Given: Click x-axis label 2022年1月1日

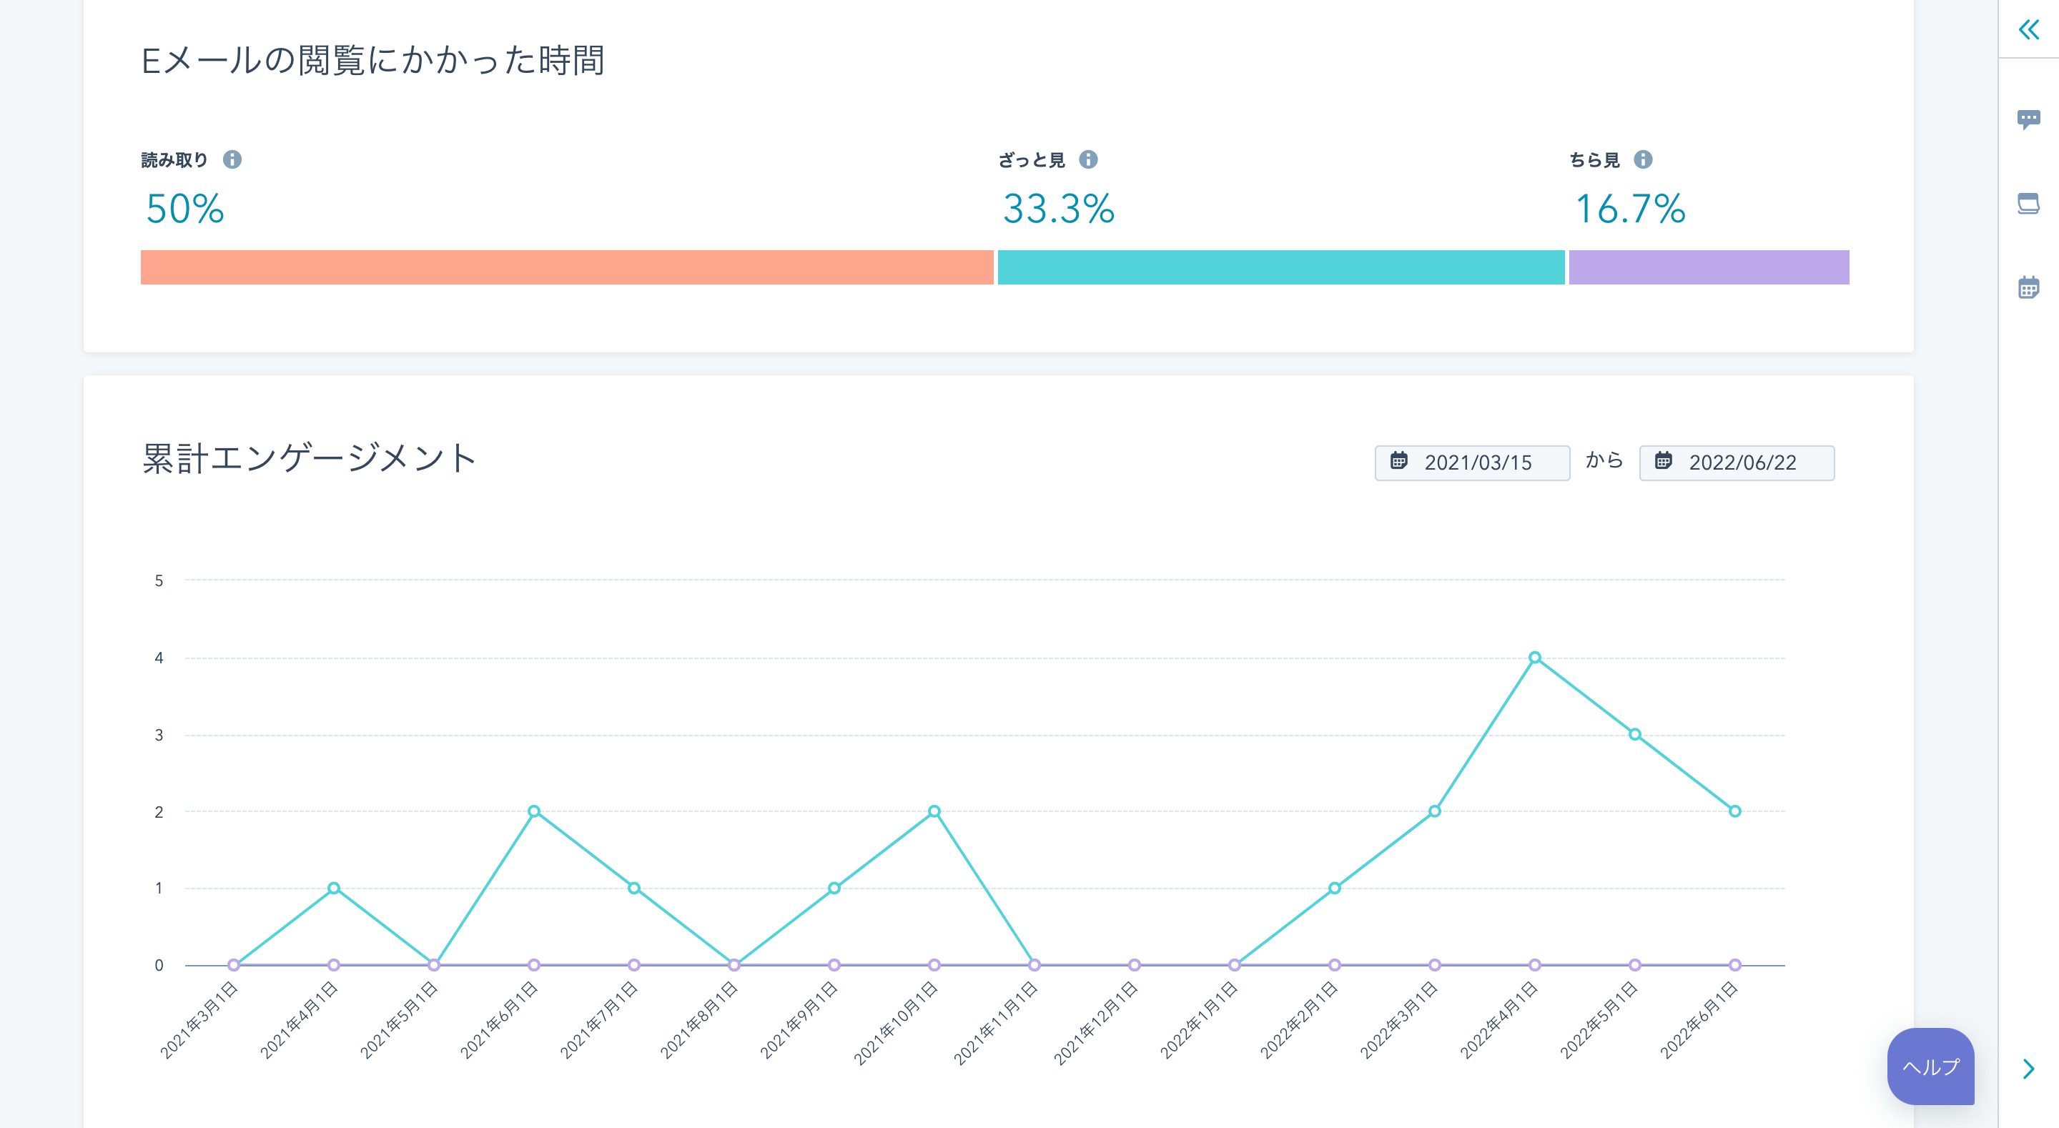Looking at the screenshot, I should [1198, 1020].
